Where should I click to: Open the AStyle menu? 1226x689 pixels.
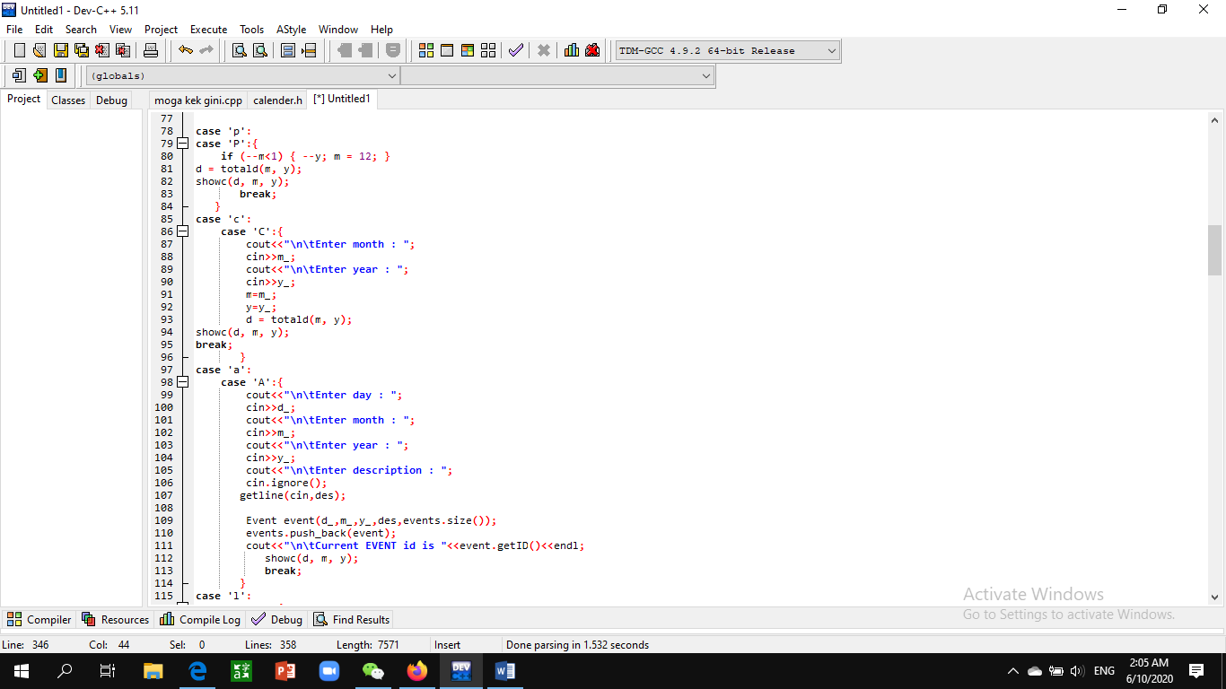point(291,30)
